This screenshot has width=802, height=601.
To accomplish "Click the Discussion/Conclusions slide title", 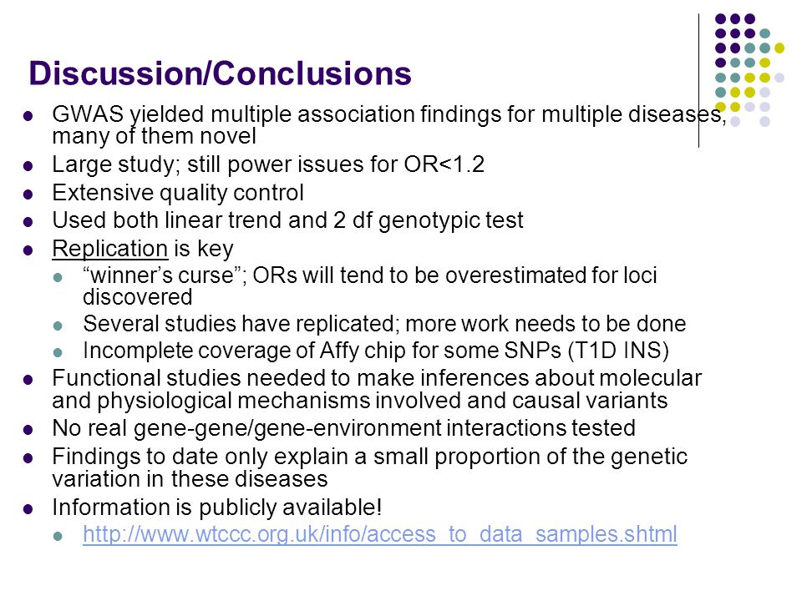I will point(220,73).
